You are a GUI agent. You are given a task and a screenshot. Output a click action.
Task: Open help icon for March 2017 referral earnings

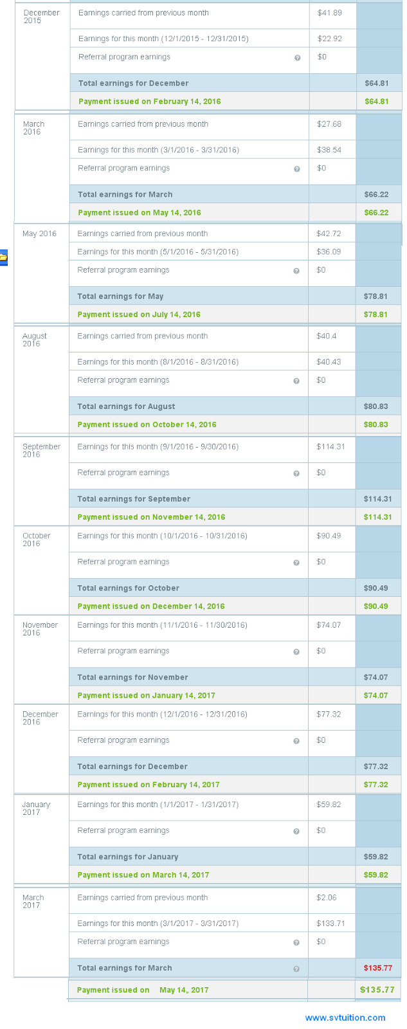pos(296,943)
